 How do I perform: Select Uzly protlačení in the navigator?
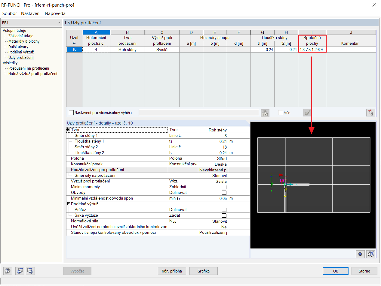coord(21,57)
